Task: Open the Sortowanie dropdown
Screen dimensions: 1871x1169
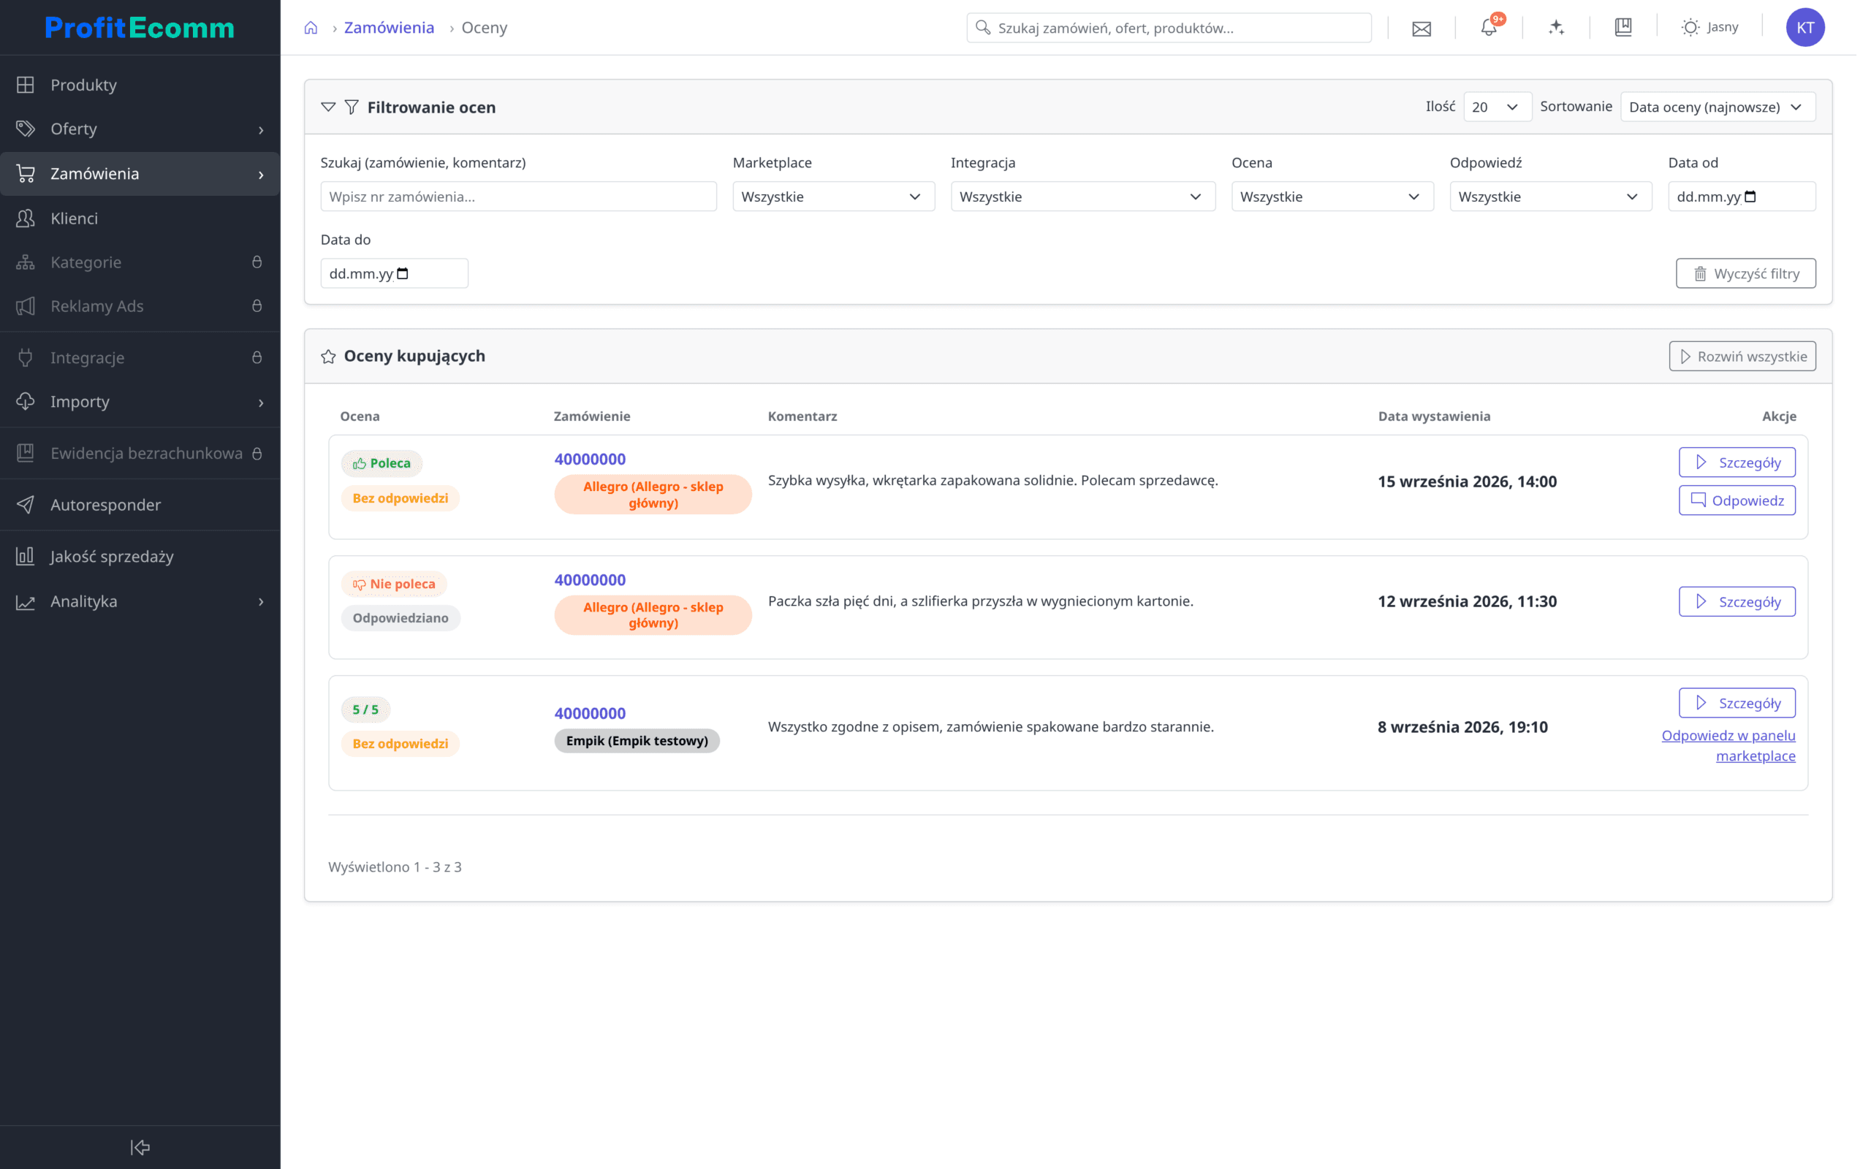Action: click(x=1717, y=107)
